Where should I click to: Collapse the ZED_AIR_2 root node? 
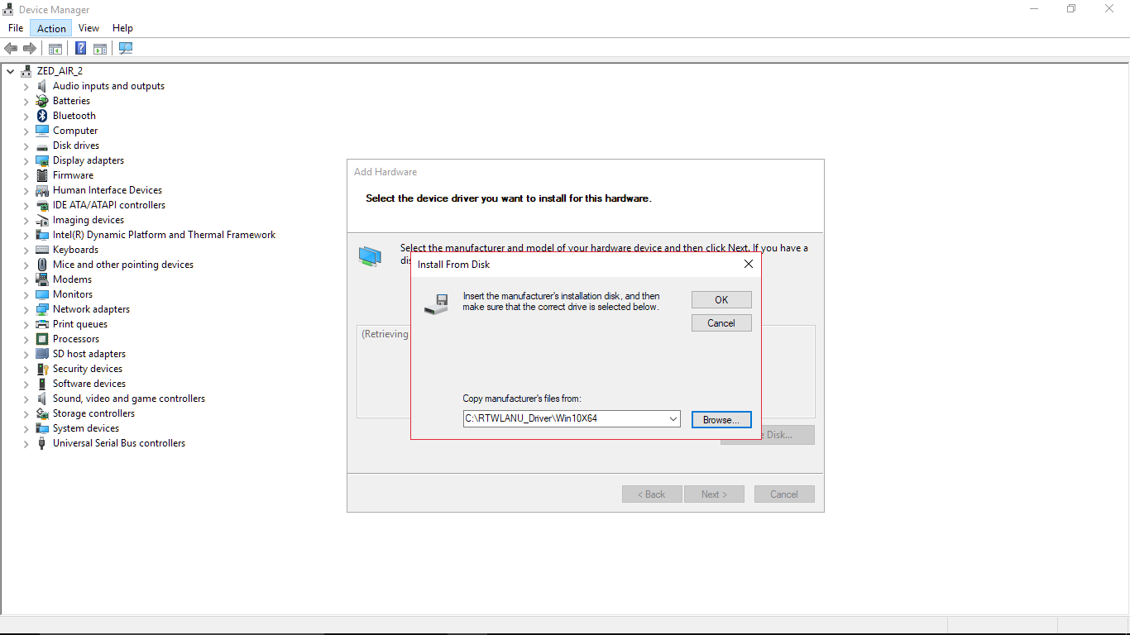coord(9,71)
